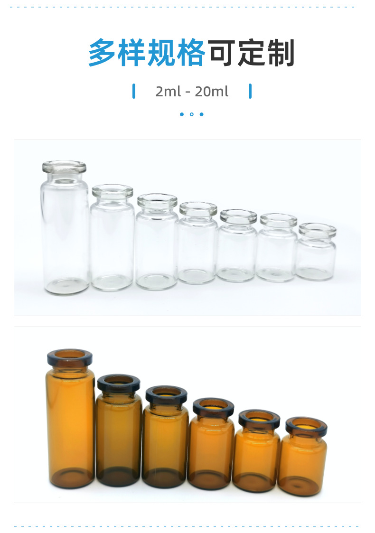
Task: Select the second amber vial from left
Action: click(x=118, y=430)
